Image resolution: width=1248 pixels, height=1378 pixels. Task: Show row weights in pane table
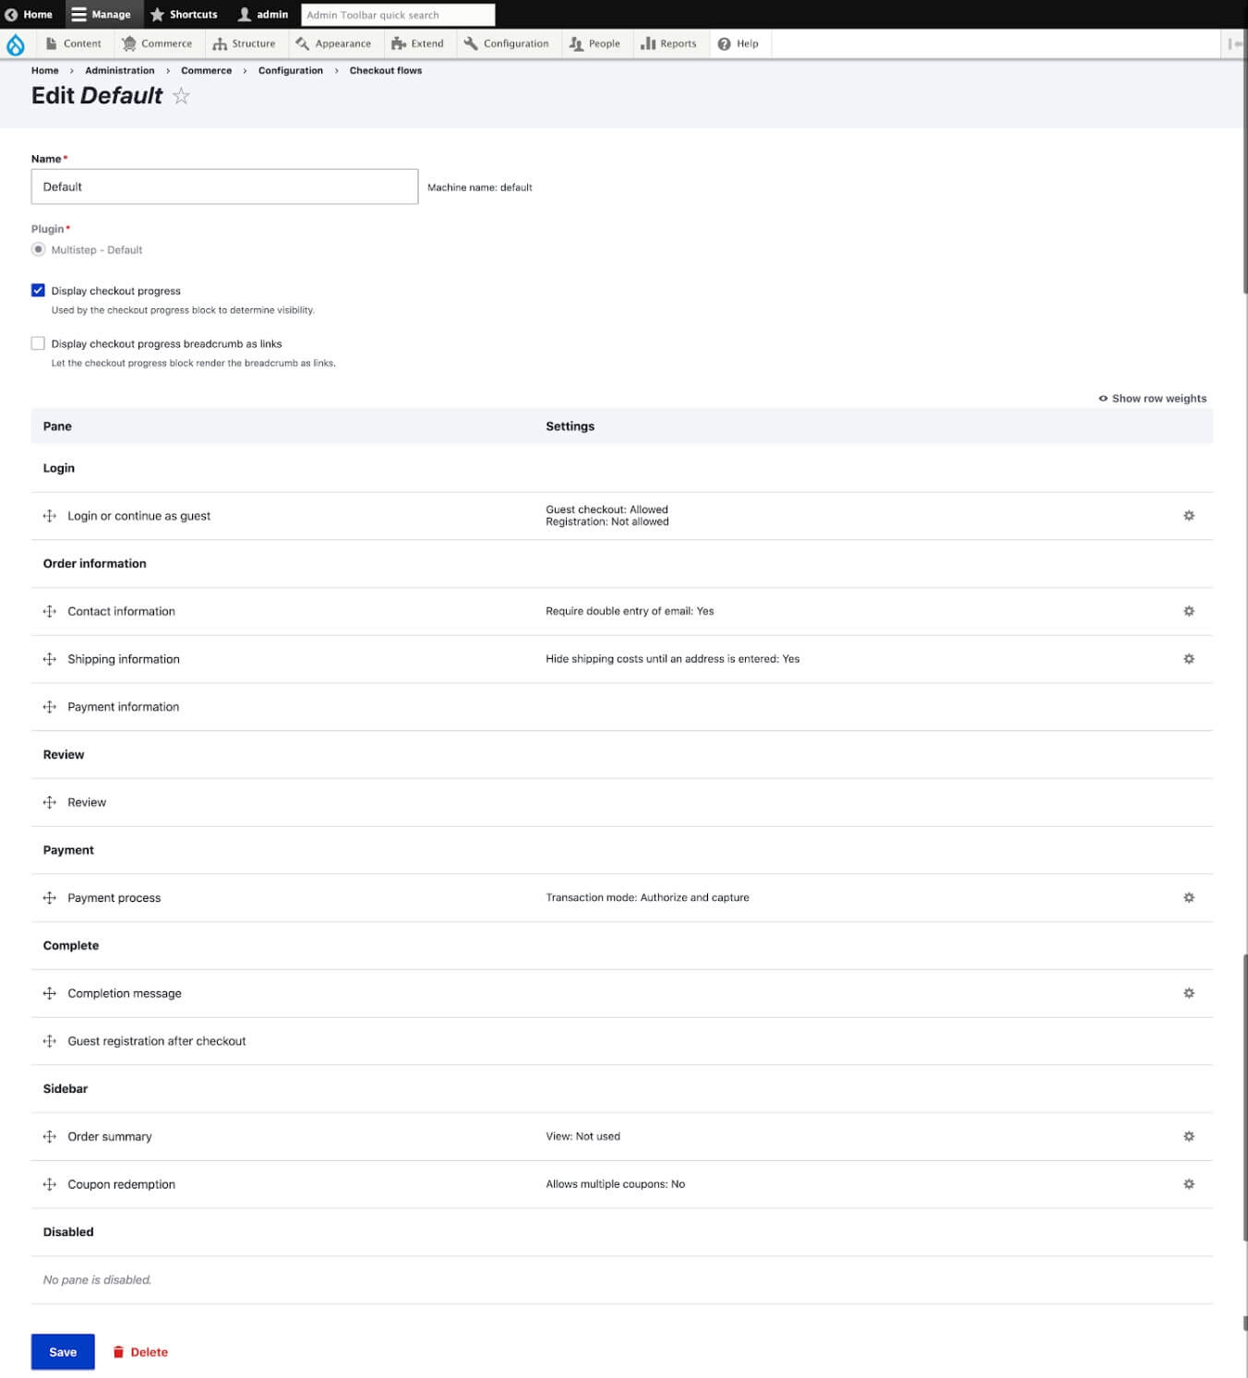pos(1152,399)
